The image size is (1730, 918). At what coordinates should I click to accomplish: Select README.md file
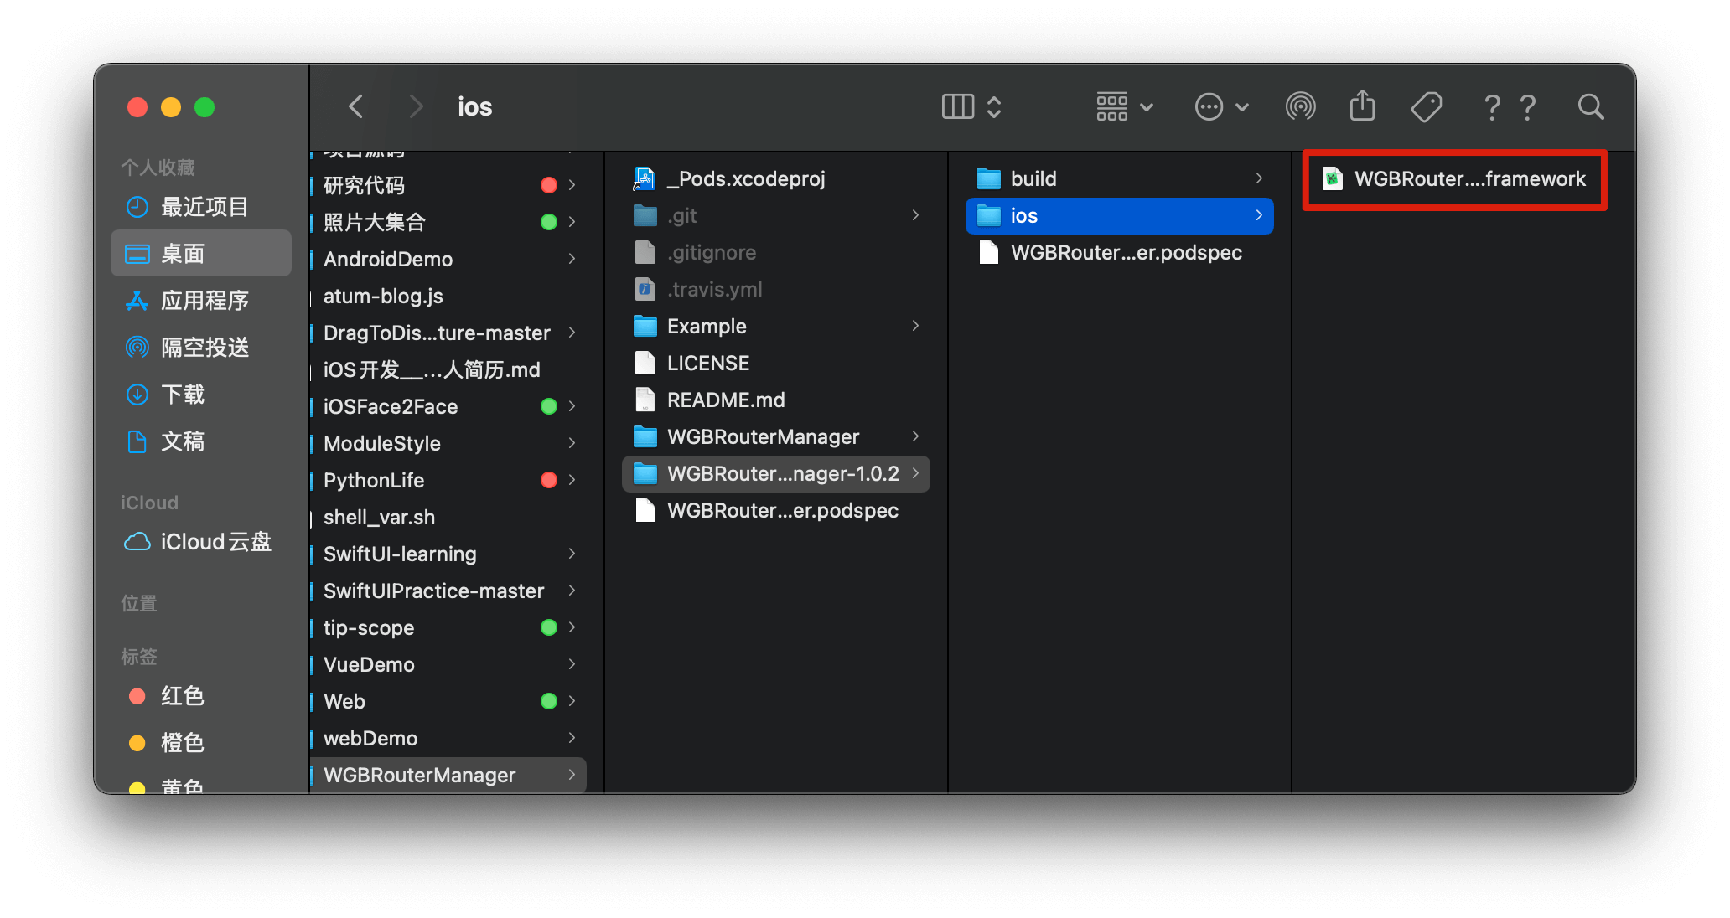click(725, 400)
